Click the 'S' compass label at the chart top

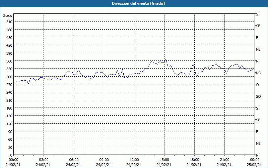[x=257, y=14]
